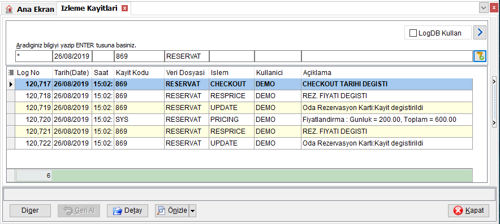This screenshot has height=224, width=500.
Task: Expand the side panel using the upper right-edge arrow
Action: [494, 81]
